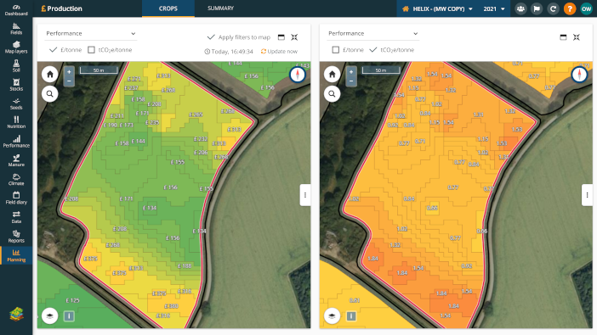Expand right panel to fullscreen arrows
The height and width of the screenshot is (335, 597).
pos(577,37)
